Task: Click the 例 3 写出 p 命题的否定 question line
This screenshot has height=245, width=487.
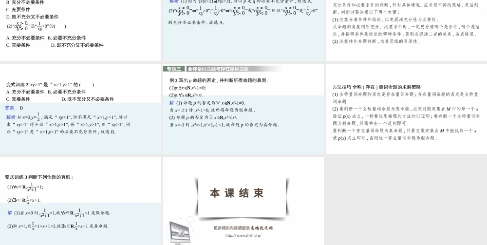Action: point(219,80)
